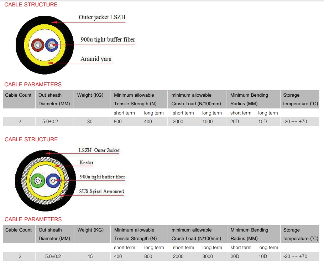Click the first 'CABLE STRUCTURE' heading

(31, 5)
